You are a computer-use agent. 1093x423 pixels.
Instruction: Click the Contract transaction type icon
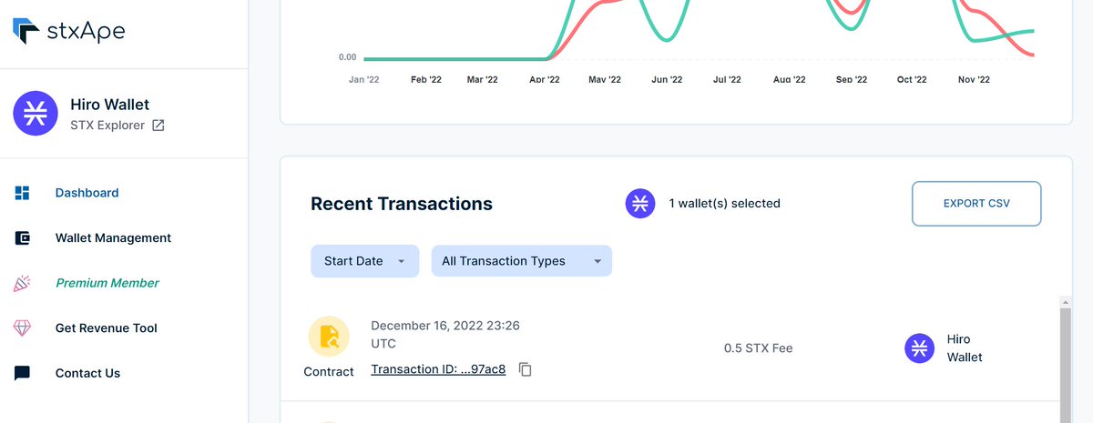(329, 337)
